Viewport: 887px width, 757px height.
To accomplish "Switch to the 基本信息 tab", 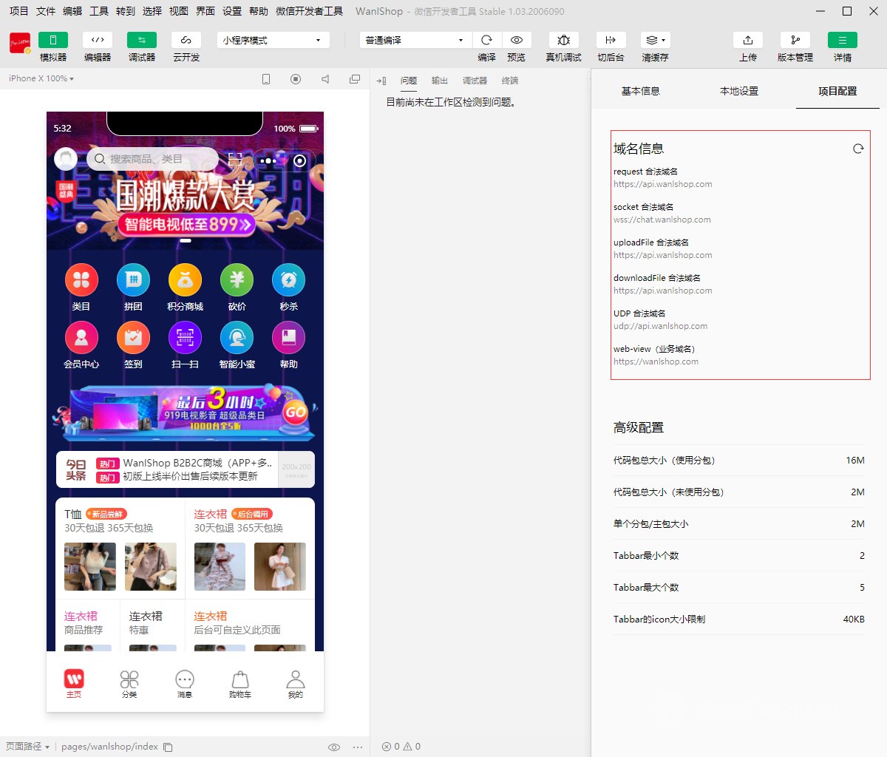I will point(640,91).
